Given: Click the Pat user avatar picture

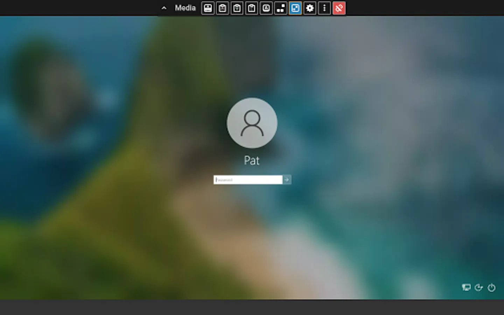Looking at the screenshot, I should [252, 123].
